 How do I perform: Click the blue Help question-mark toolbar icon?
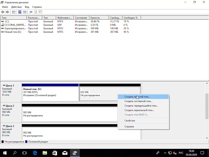20,12
